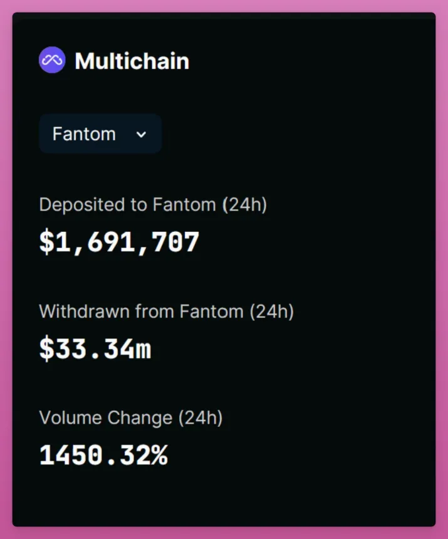Select the Withdrawn from Fantom (24h) text
448x539 pixels.
pos(167,311)
